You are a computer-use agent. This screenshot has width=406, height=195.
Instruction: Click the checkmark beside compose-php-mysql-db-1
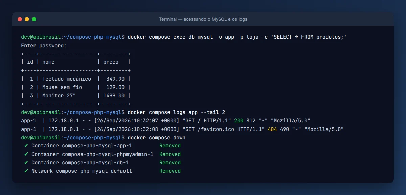(26, 163)
